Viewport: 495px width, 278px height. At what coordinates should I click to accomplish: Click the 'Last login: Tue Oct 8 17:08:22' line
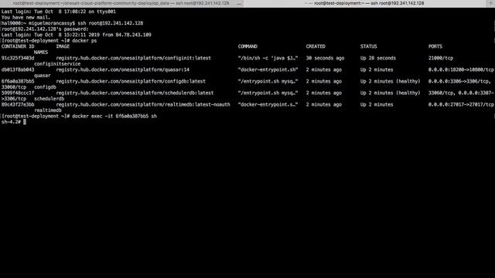coord(59,12)
